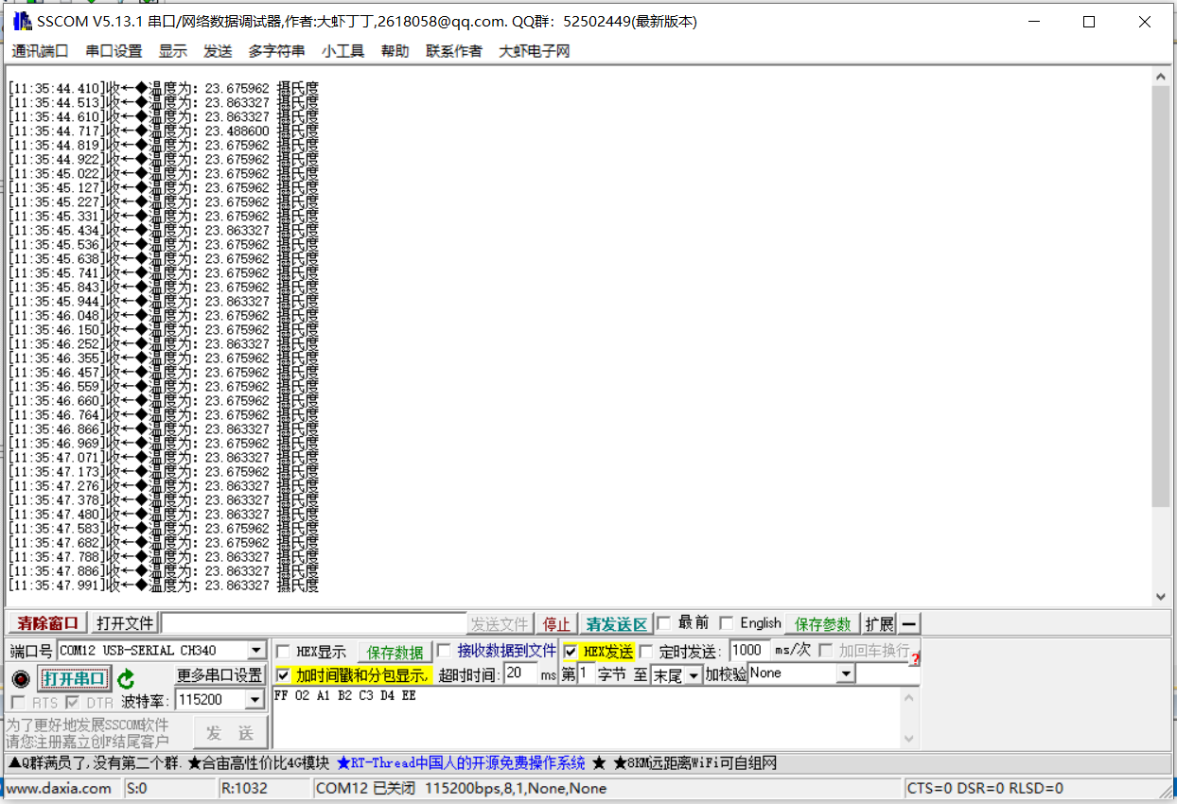Click the 清除窗口 clear window button
This screenshot has width=1177, height=804.
48,624
